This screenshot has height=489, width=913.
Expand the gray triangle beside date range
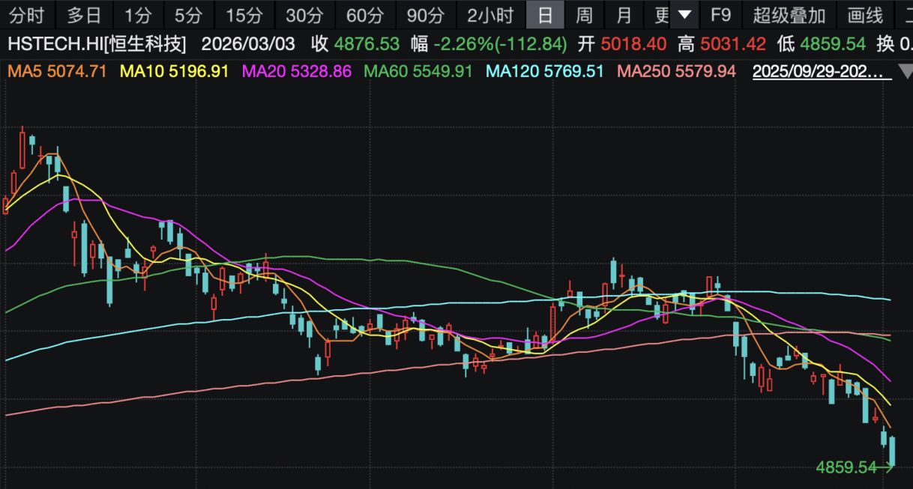905,73
